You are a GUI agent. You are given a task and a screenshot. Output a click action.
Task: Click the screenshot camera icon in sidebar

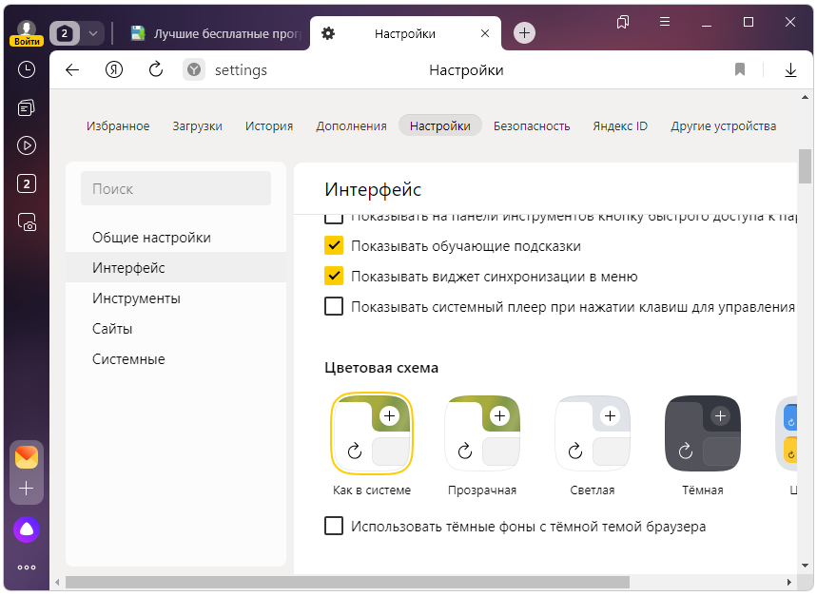(x=27, y=222)
